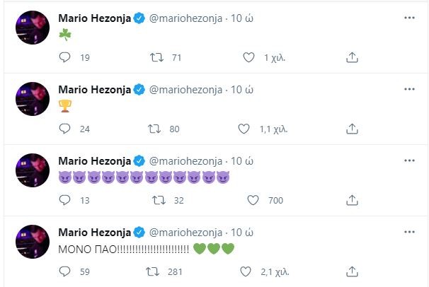
Task: Open more options on shamrock tweet
Action: coord(409,18)
